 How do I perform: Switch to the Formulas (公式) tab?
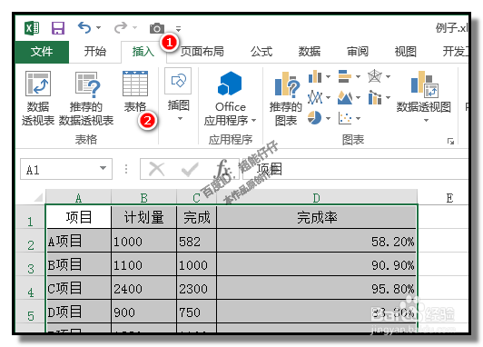261,52
